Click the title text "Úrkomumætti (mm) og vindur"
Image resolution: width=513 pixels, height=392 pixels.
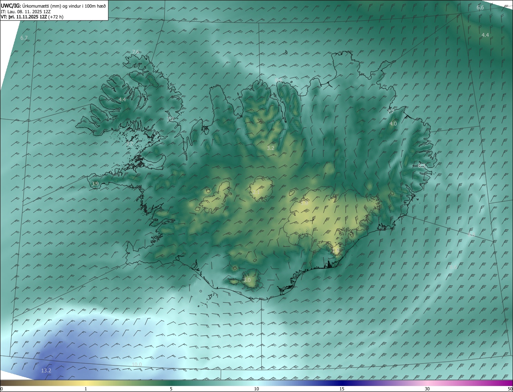[52, 6]
